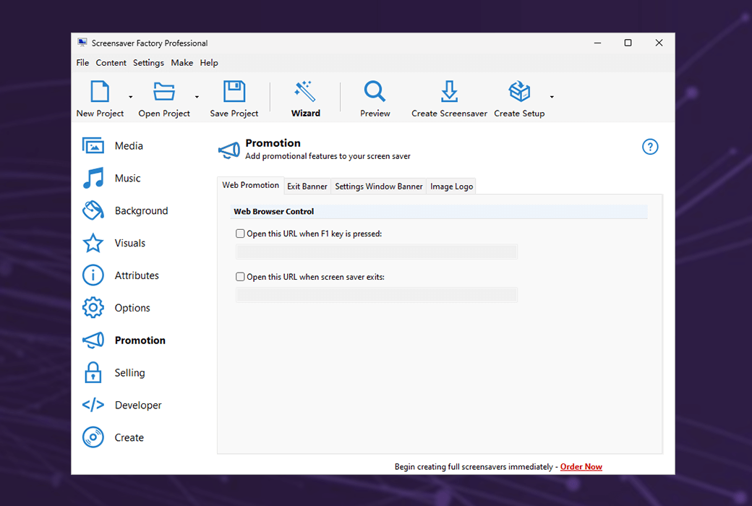Open the Selling padlock section
This screenshot has width=752, height=506.
click(114, 373)
